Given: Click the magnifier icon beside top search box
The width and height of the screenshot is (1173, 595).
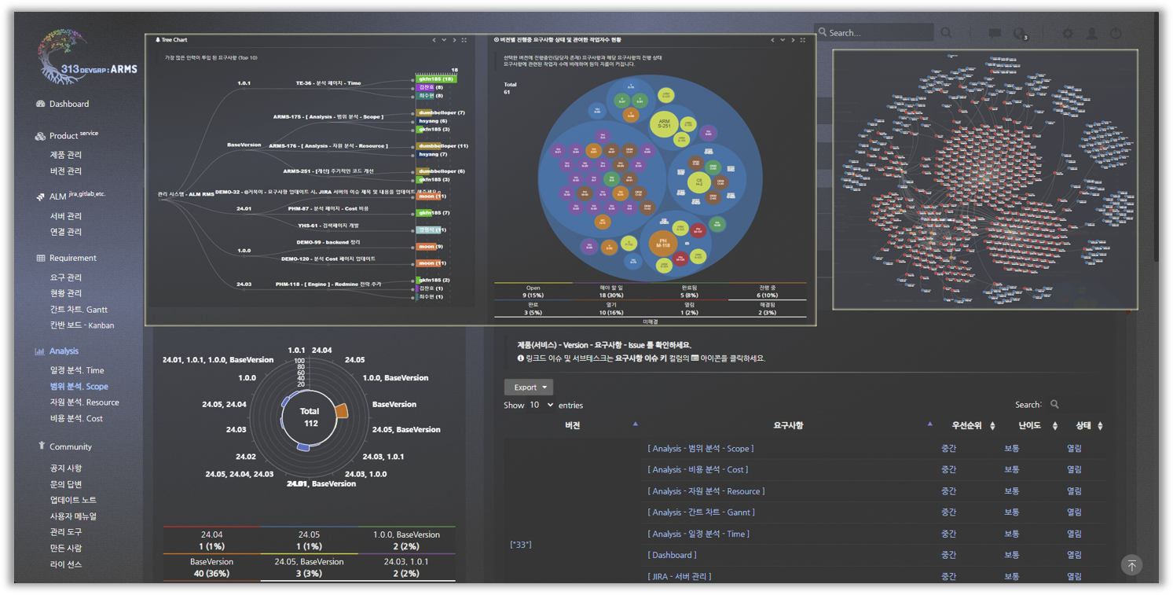Looking at the screenshot, I should tap(947, 33).
